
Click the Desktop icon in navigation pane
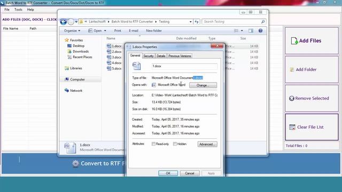point(69,46)
